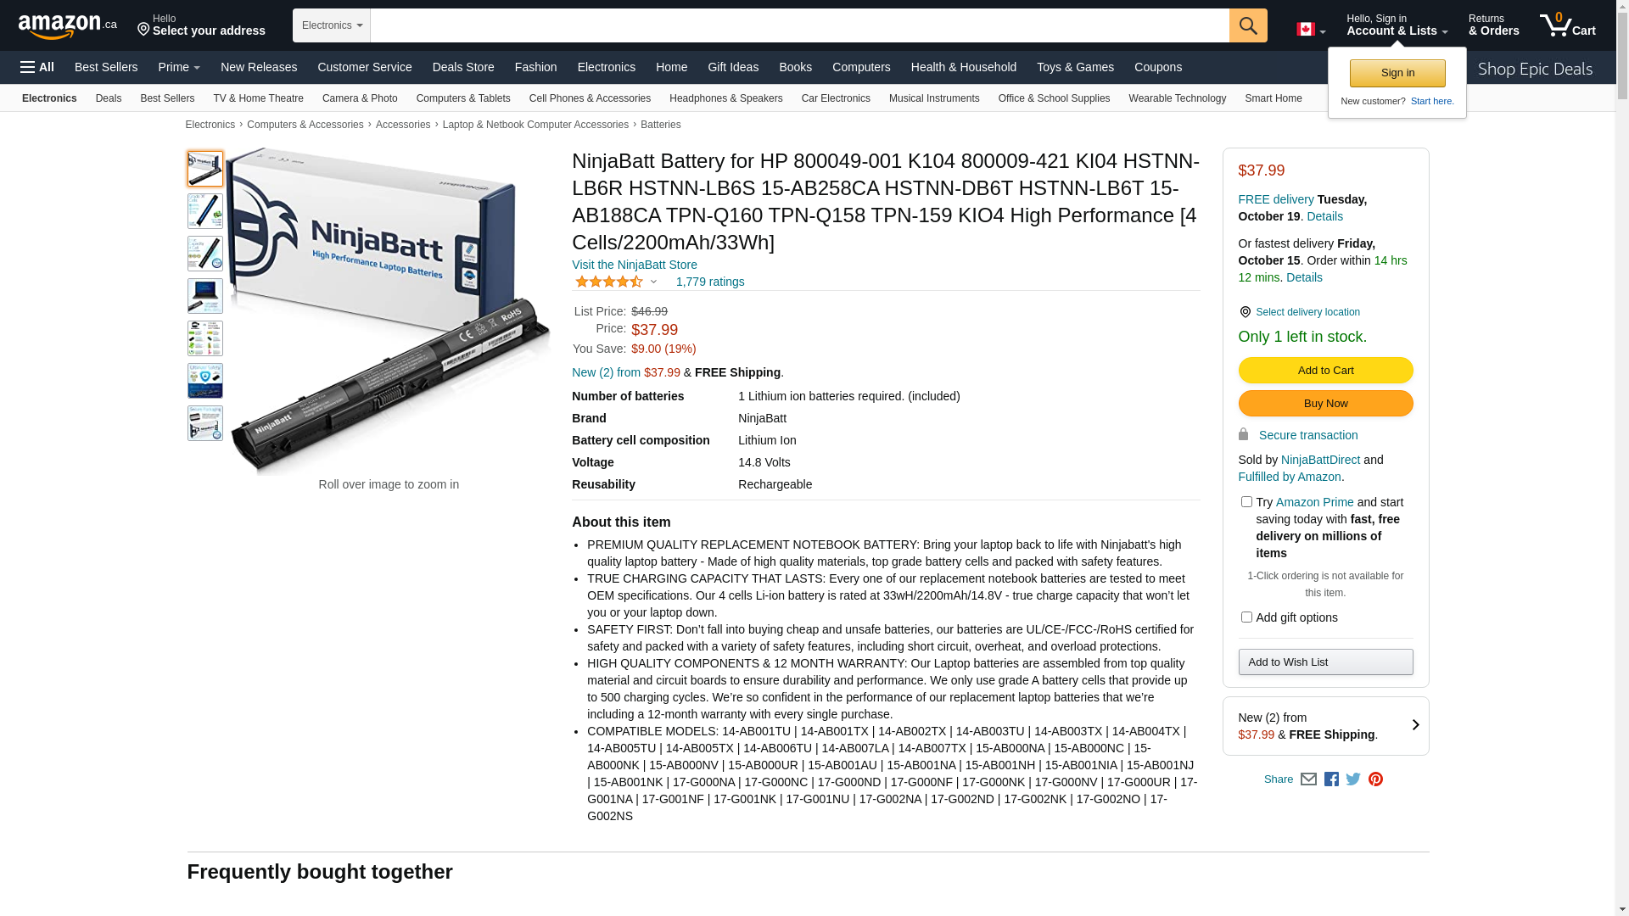
Task: Share on Pinterest icon
Action: pyautogui.click(x=1375, y=779)
